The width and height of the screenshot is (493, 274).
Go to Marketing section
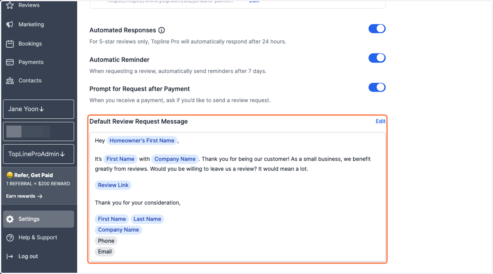(31, 25)
